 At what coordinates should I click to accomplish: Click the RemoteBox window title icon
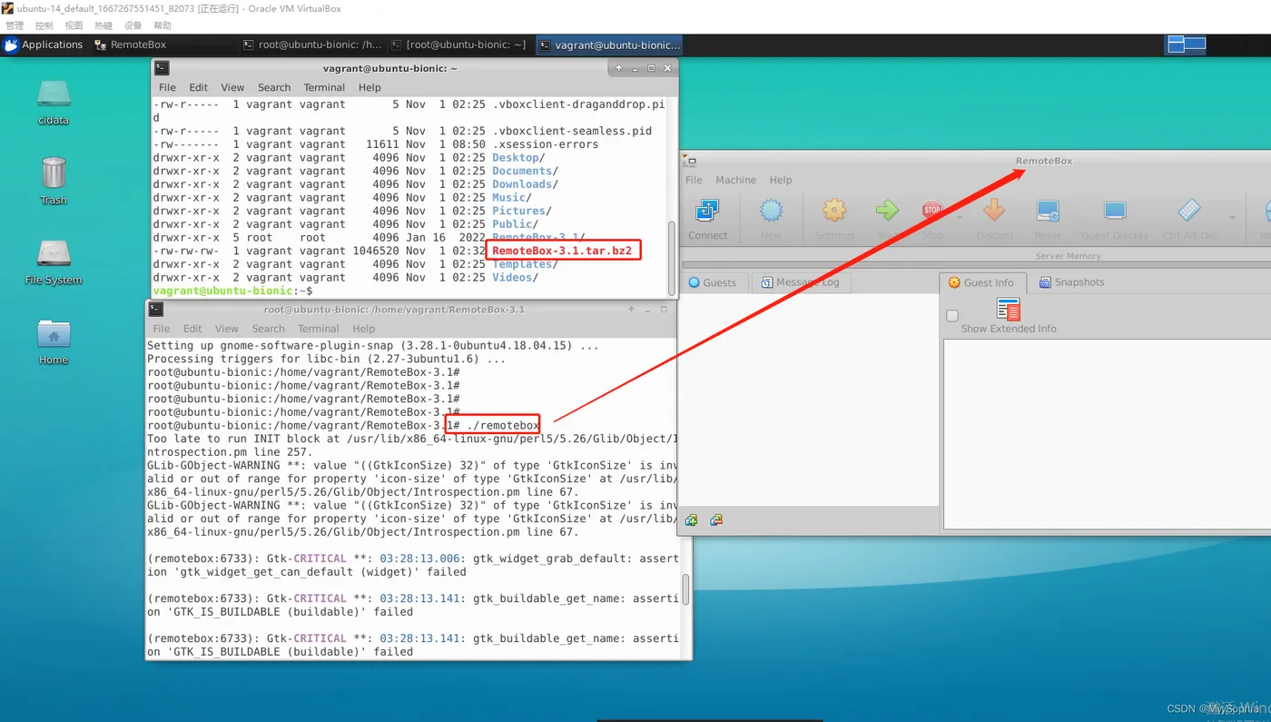(x=690, y=161)
